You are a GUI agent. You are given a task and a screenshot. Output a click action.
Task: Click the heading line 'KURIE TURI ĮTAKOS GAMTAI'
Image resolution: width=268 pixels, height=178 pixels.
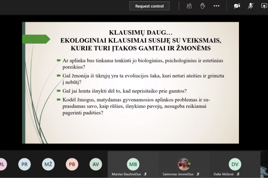(141, 48)
